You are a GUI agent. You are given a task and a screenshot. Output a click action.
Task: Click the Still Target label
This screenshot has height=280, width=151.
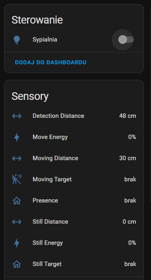click(x=47, y=264)
